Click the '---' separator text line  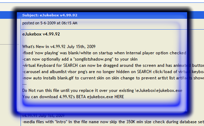(24, 84)
